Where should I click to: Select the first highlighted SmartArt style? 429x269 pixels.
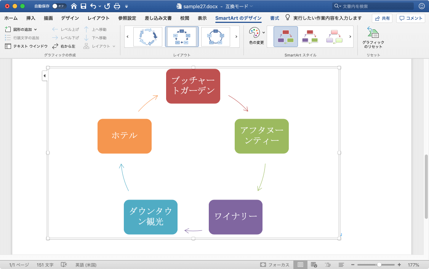[x=286, y=37]
